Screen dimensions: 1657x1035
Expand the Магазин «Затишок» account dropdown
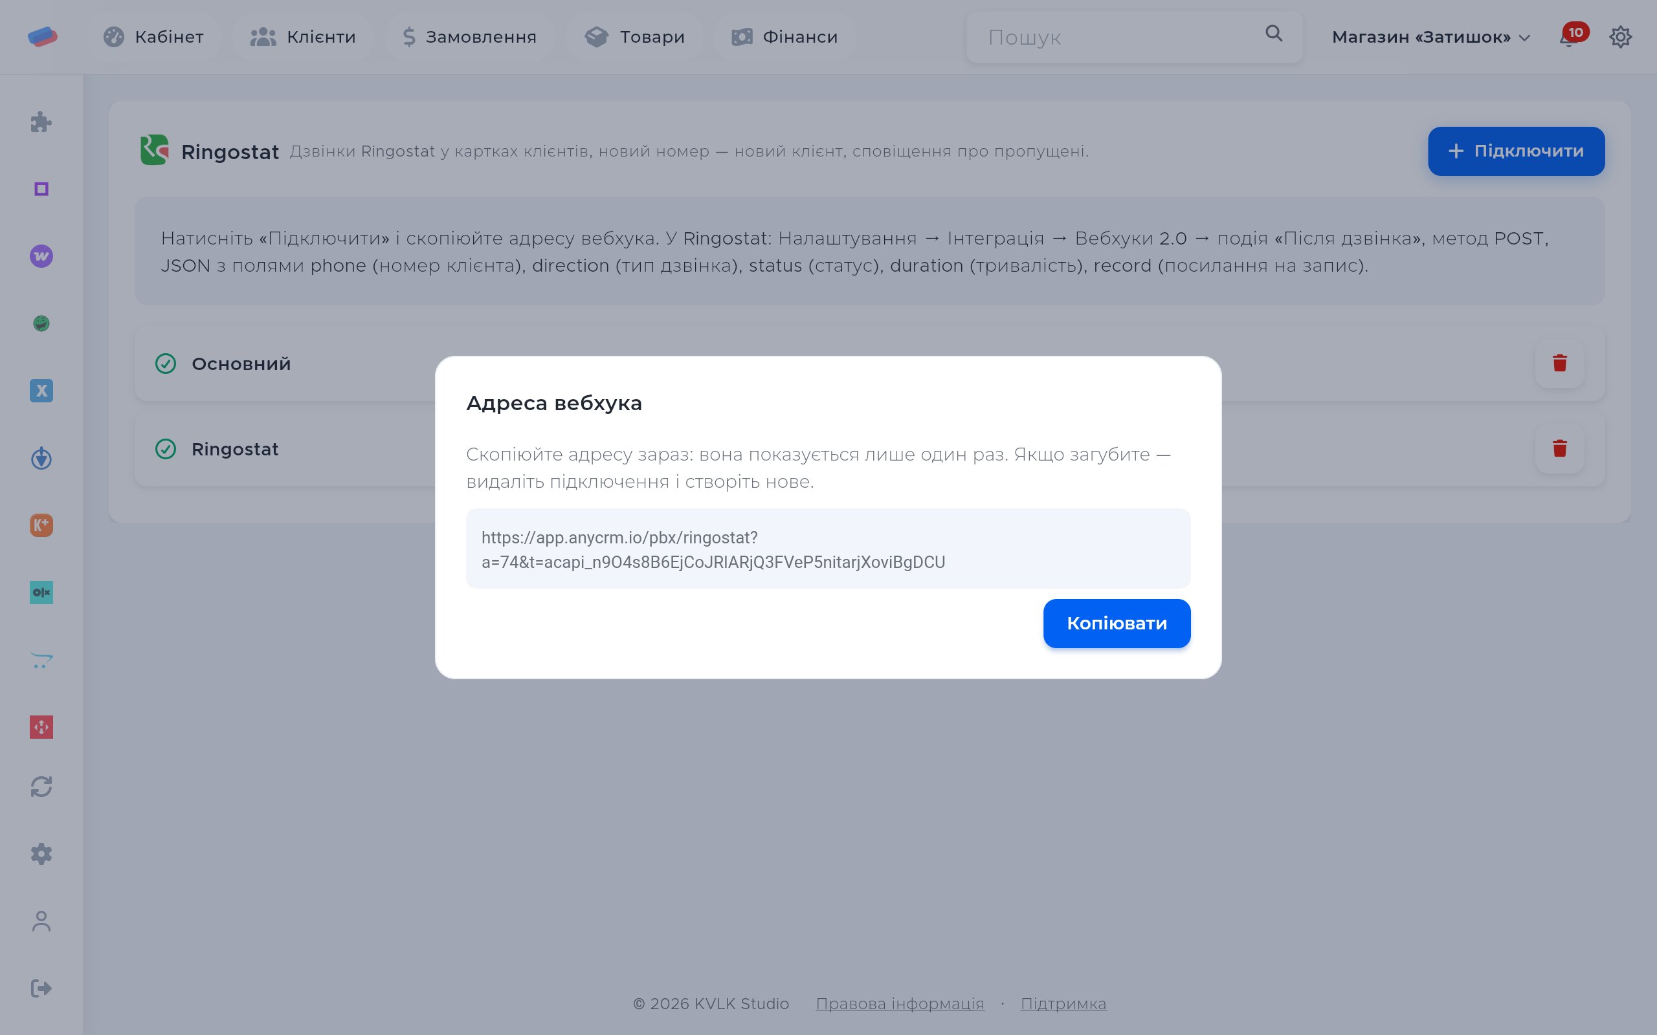[1430, 37]
